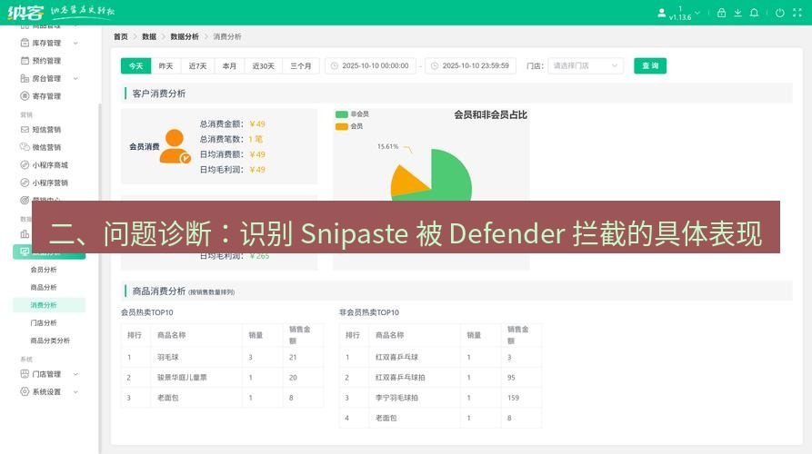Expand the 库存管理 chevron
The width and height of the screenshot is (812, 454).
(75, 43)
